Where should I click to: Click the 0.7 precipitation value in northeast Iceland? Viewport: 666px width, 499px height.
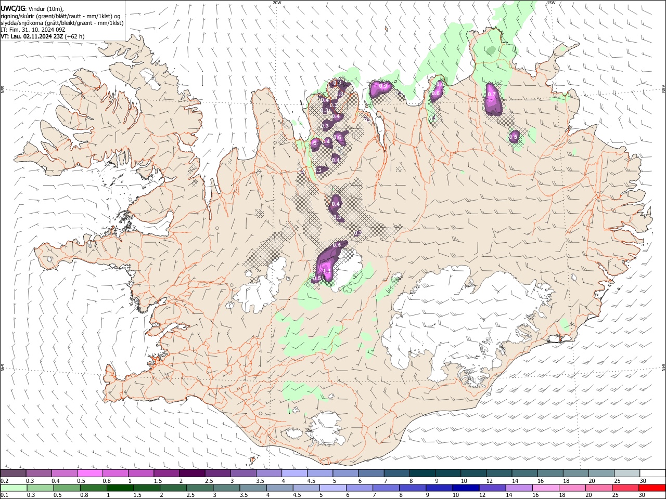tap(492, 94)
